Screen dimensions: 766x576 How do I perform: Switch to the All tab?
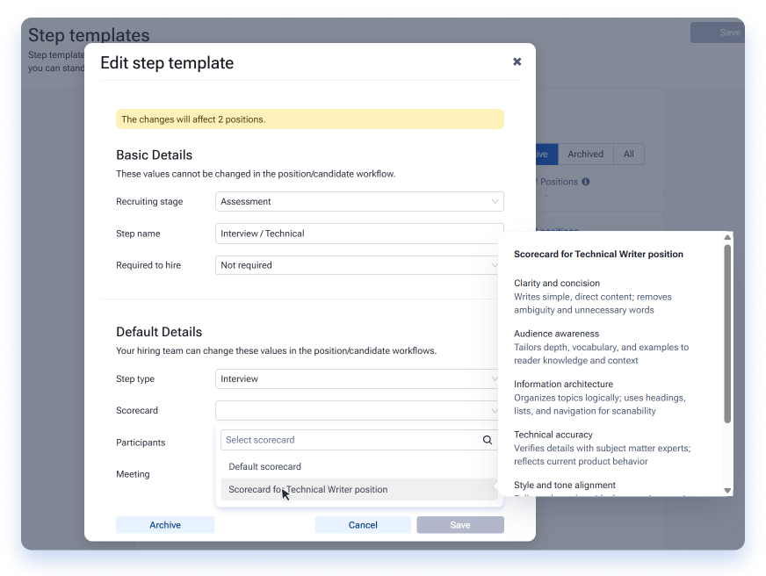coord(629,155)
